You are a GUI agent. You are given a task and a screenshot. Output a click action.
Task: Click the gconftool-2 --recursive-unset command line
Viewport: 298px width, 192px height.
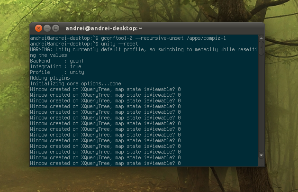coord(128,38)
